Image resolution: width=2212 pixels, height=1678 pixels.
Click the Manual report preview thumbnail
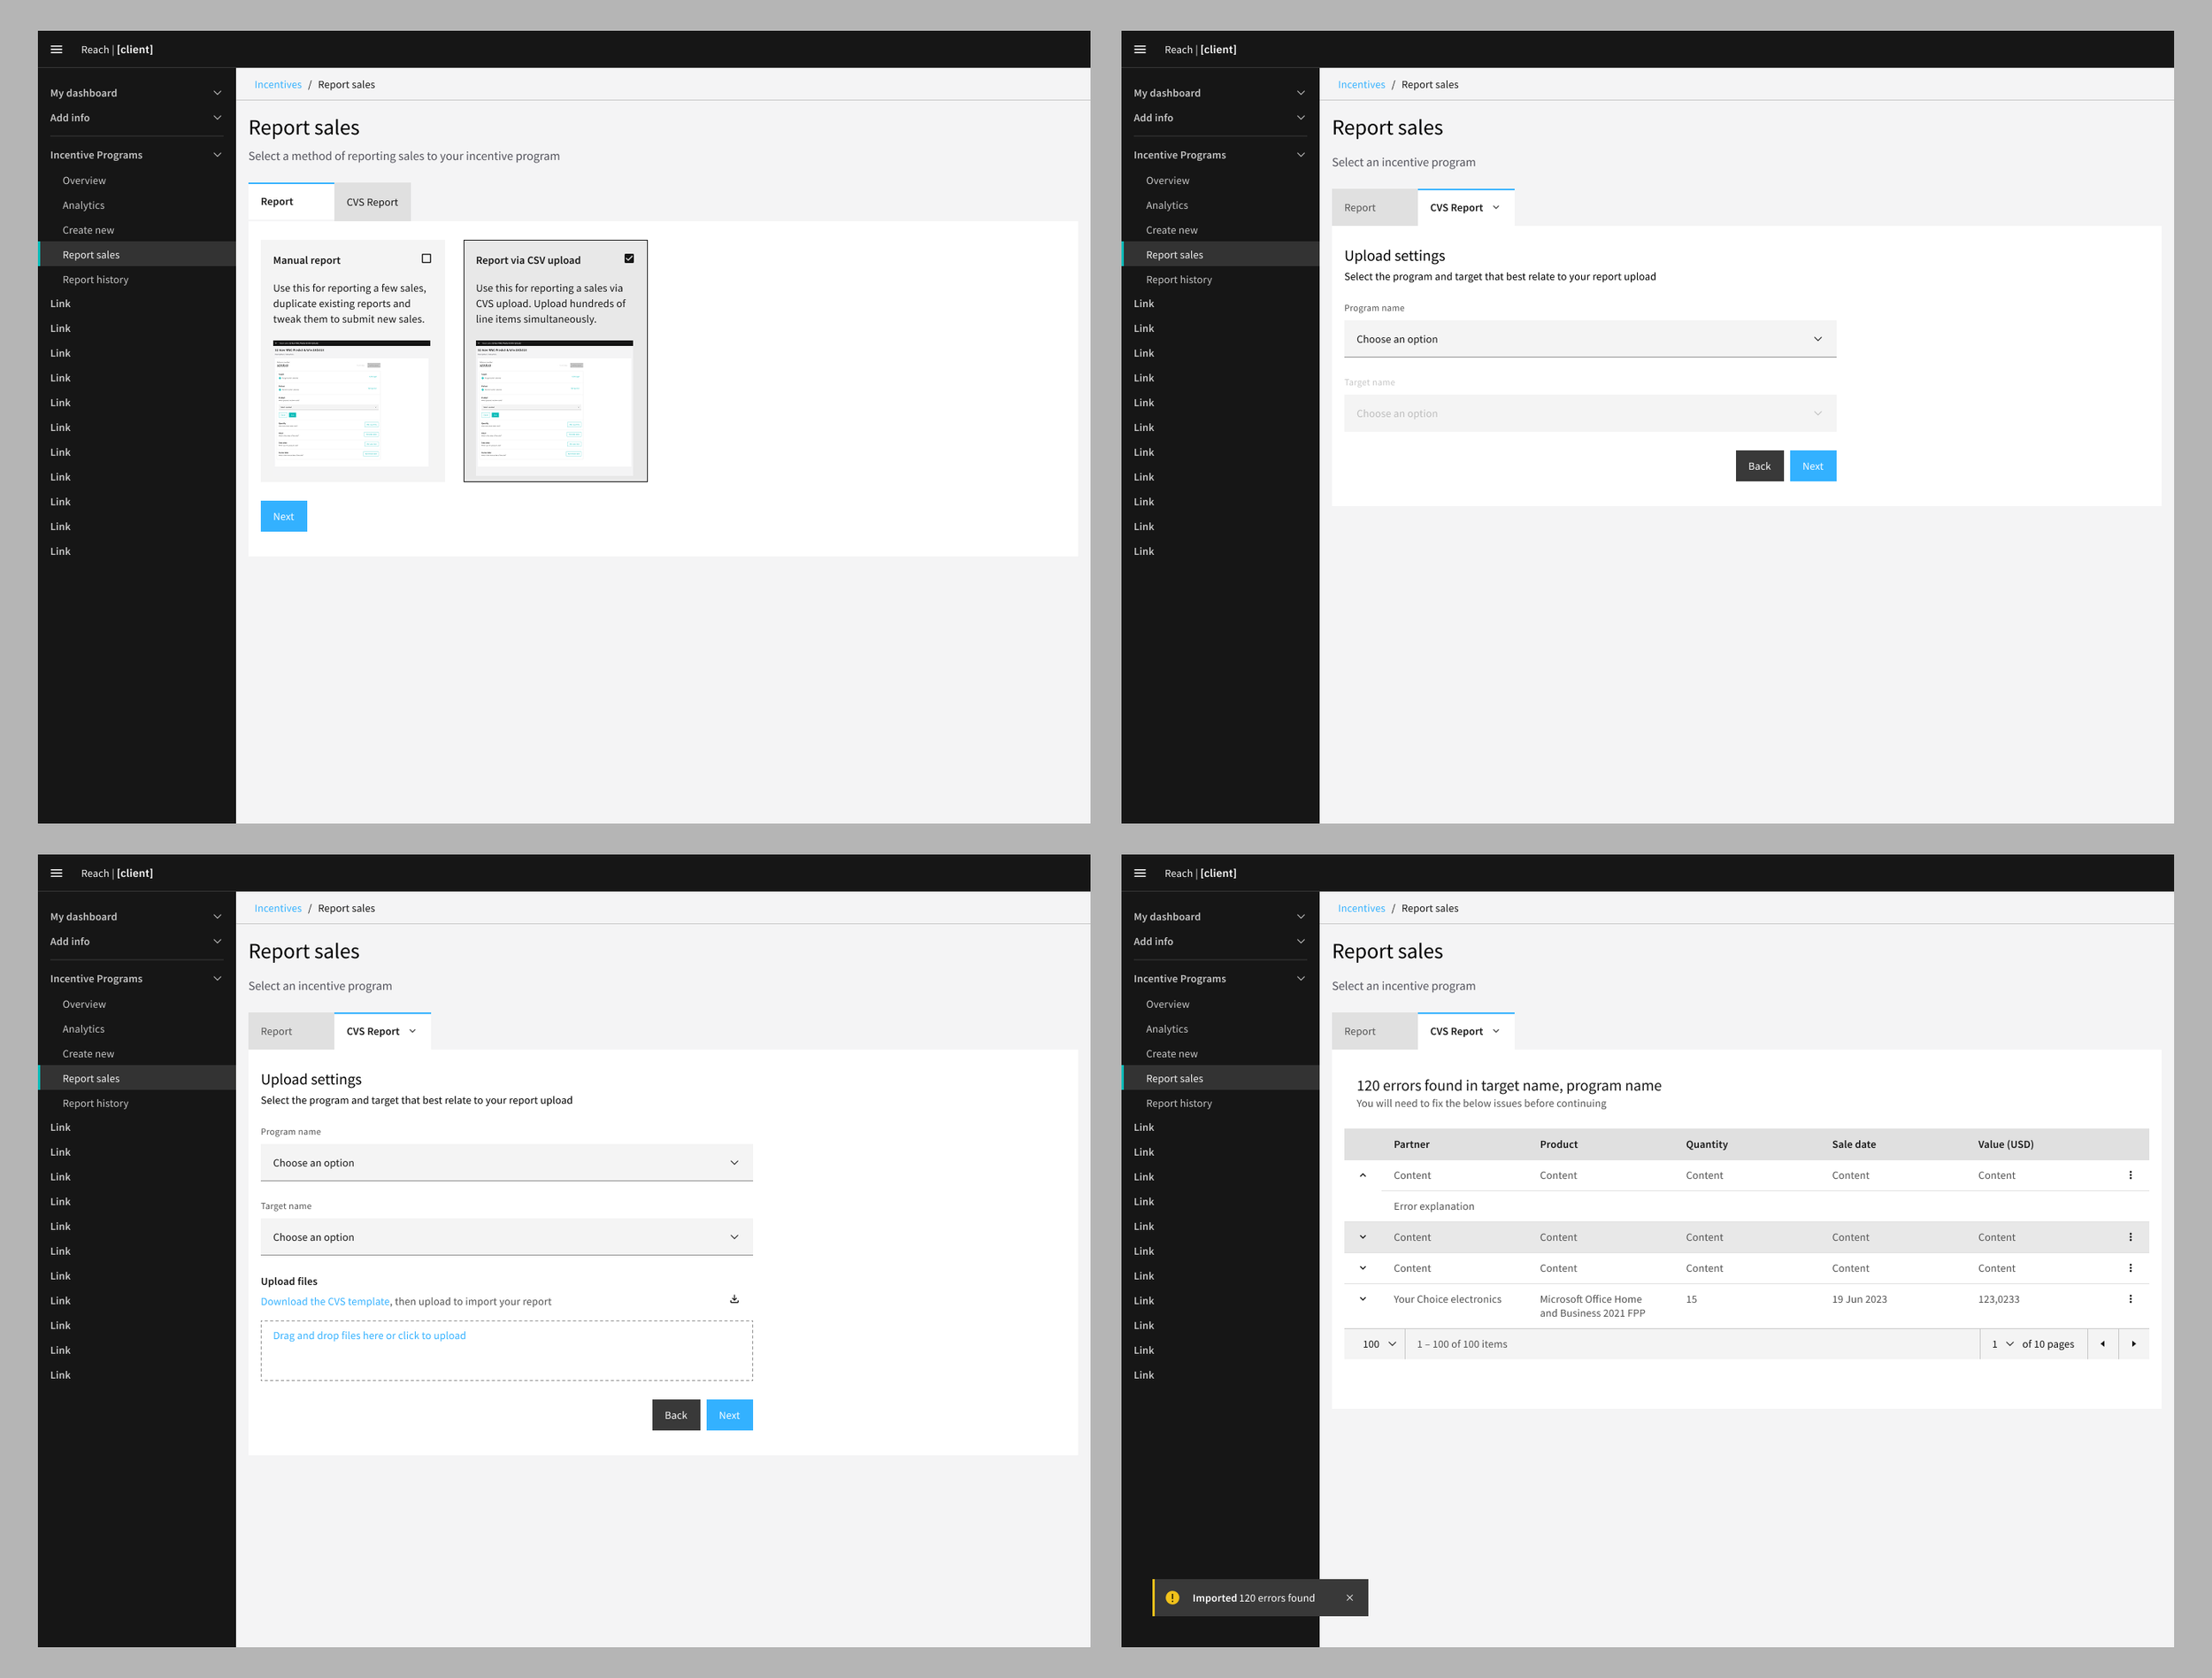point(352,403)
